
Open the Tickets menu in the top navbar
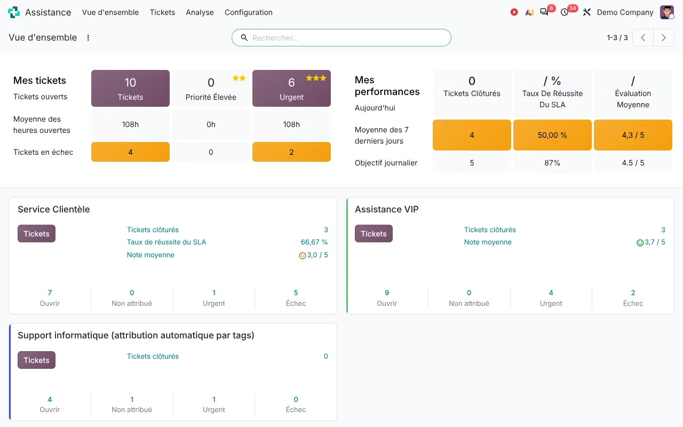pos(162,12)
